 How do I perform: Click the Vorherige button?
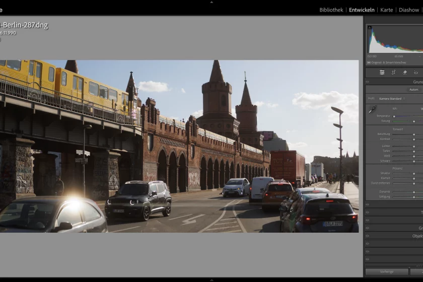(387, 272)
